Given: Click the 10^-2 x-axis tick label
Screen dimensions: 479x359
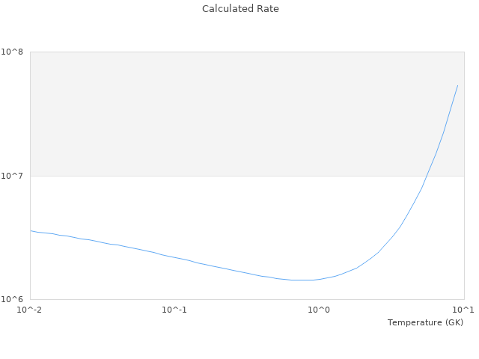Looking at the screenshot, I should pyautogui.click(x=30, y=310).
